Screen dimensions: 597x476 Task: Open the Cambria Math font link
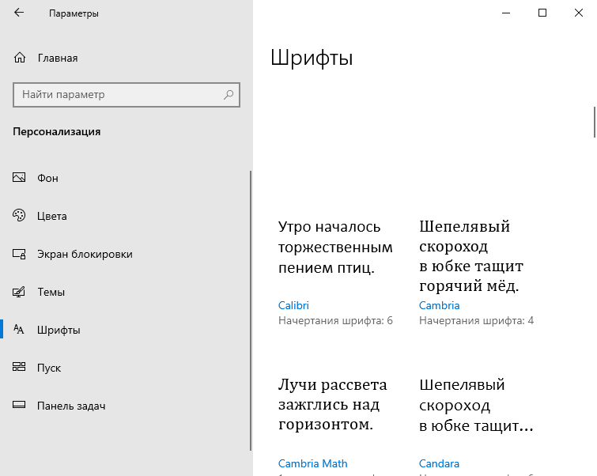click(x=312, y=463)
